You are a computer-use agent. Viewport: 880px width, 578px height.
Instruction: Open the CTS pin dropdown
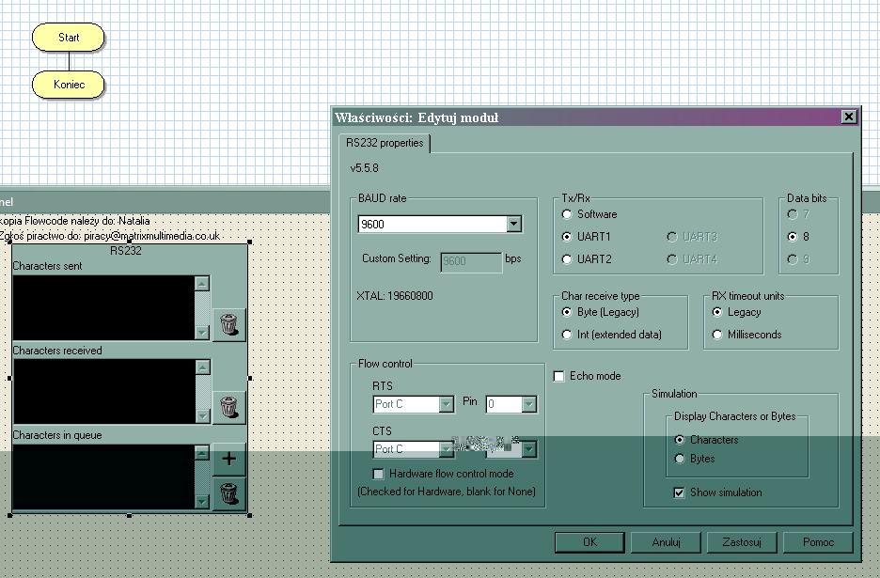coord(528,449)
